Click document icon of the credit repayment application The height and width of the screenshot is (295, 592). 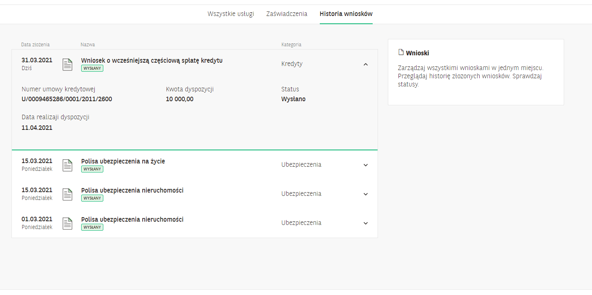coord(67,64)
